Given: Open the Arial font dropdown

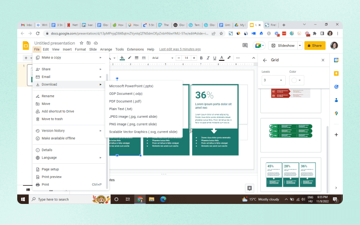Looking at the screenshot, I should click(x=162, y=58).
